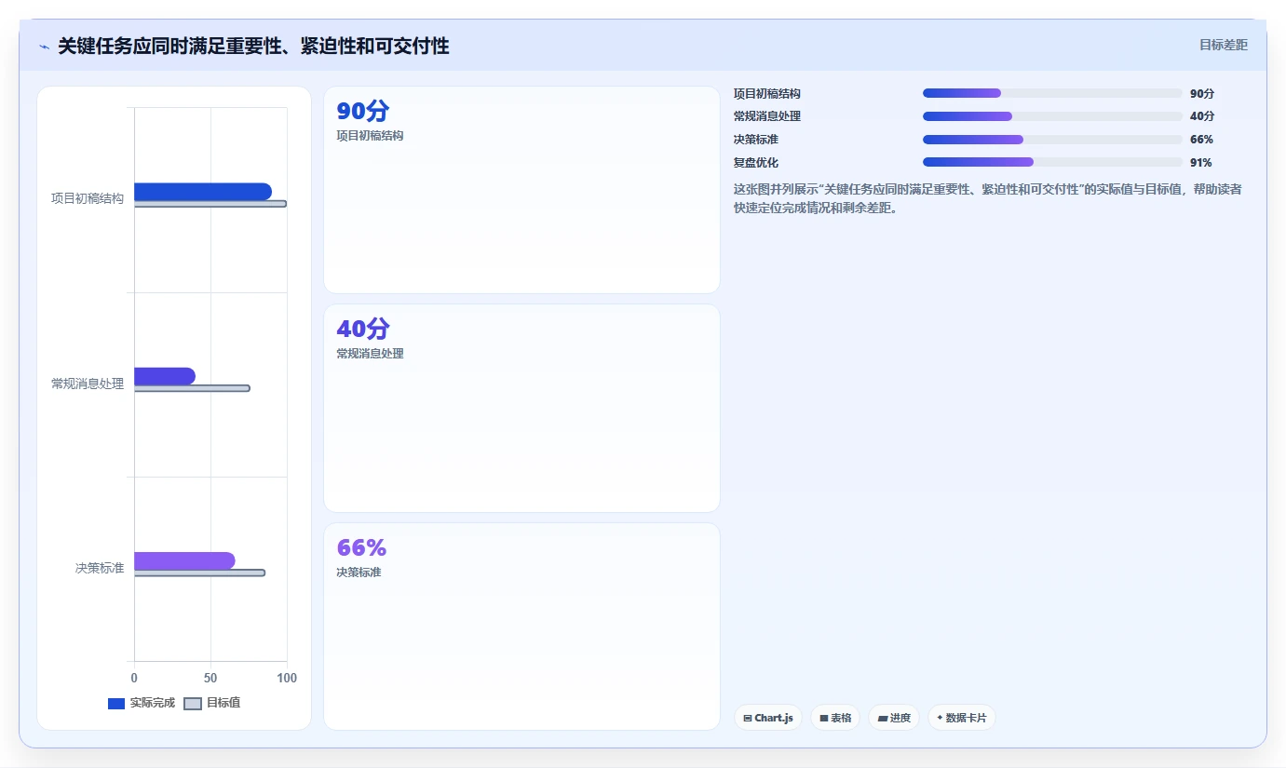Click the gray 决策标准 target bar in chart
Screen dimensions: 1286x768
[199, 573]
